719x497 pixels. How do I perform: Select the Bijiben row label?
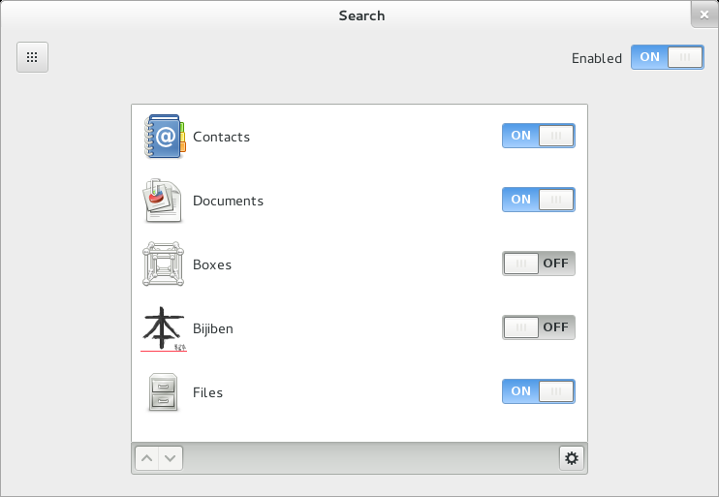coord(213,328)
